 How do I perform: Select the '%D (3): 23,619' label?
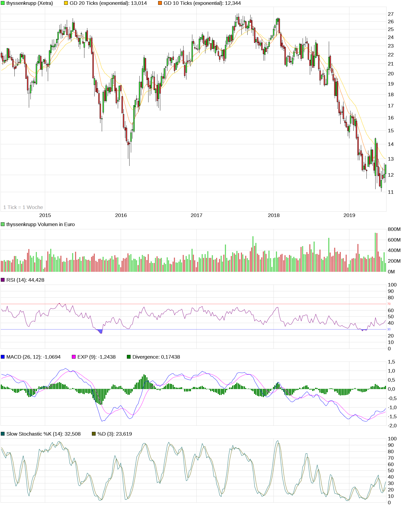click(x=115, y=434)
